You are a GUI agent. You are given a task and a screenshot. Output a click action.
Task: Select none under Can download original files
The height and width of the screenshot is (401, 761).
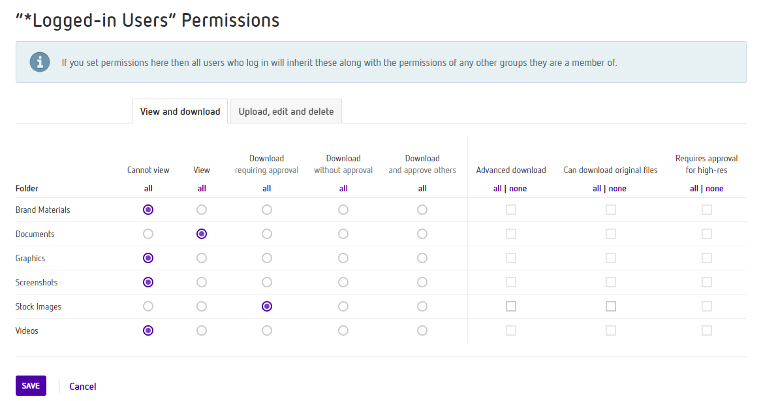point(617,188)
